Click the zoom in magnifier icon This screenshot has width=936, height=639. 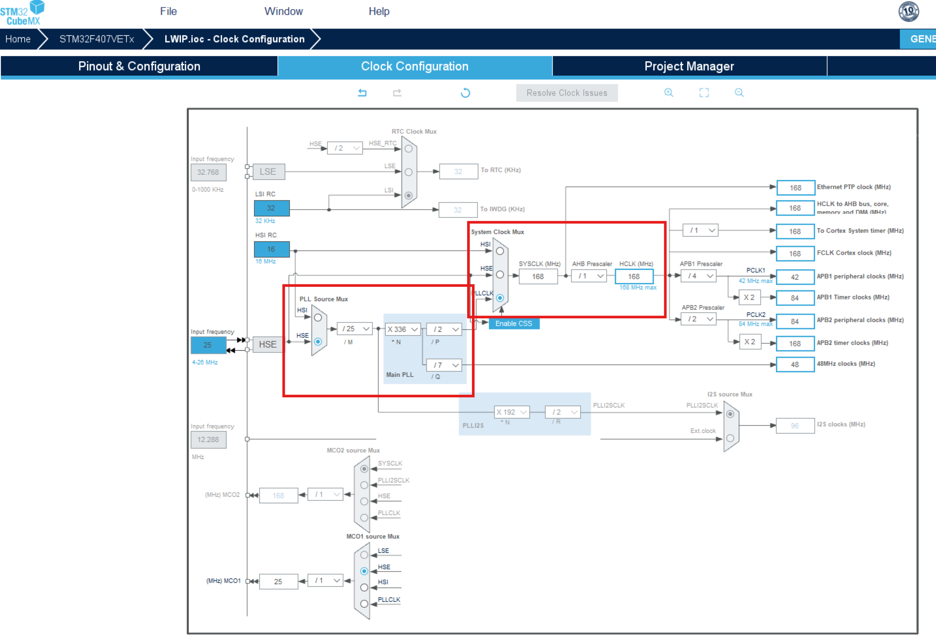pos(669,93)
